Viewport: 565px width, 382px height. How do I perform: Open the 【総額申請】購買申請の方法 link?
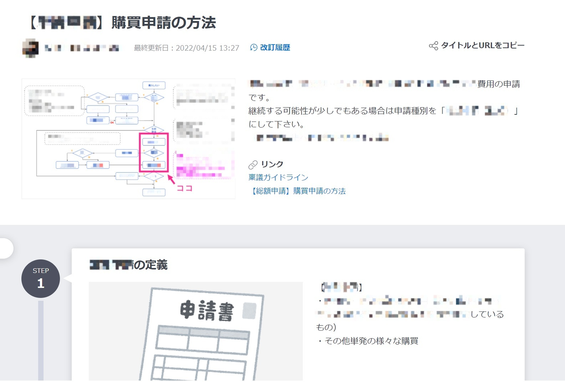coord(297,191)
